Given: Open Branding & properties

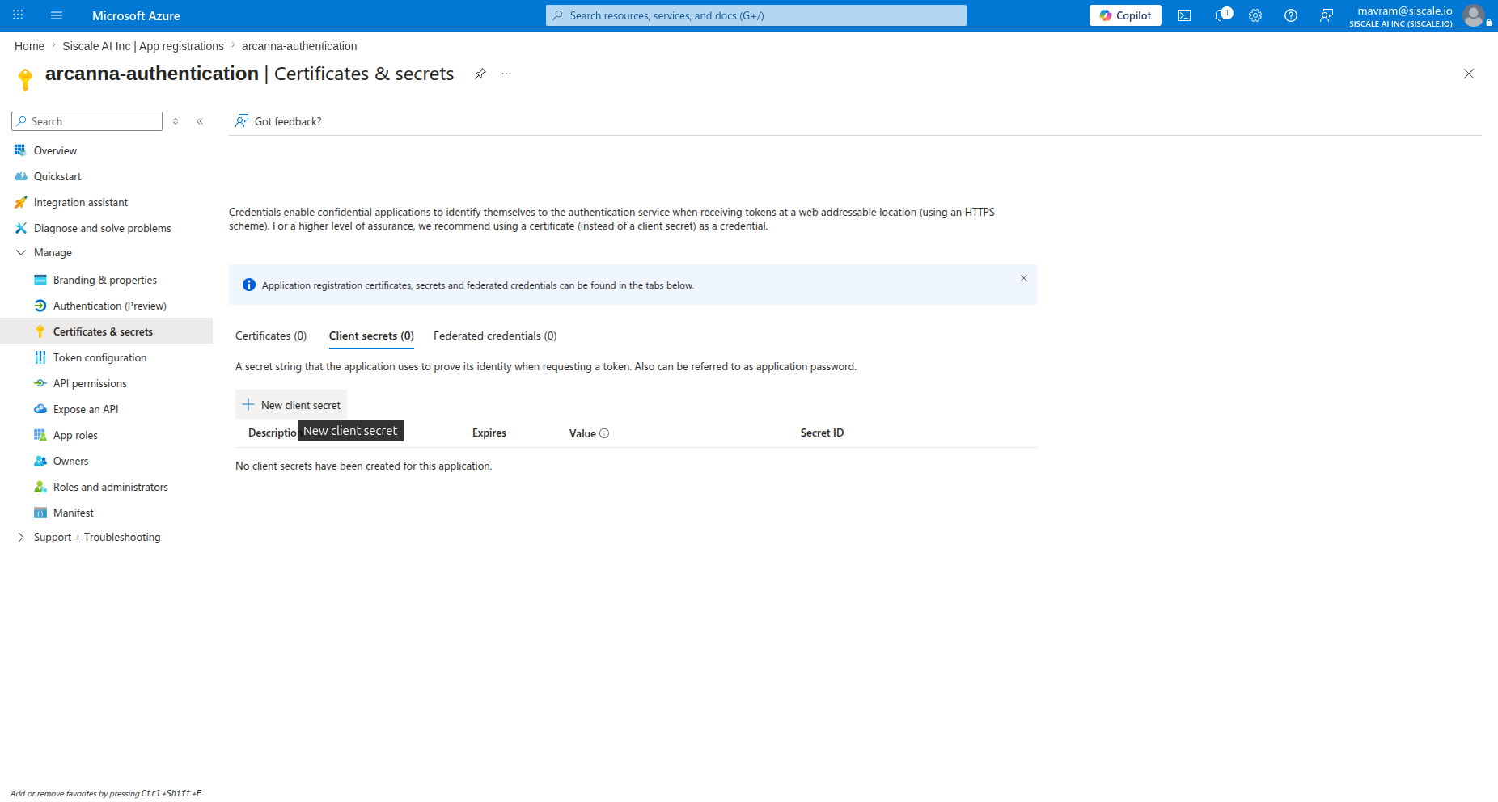Looking at the screenshot, I should coord(106,280).
